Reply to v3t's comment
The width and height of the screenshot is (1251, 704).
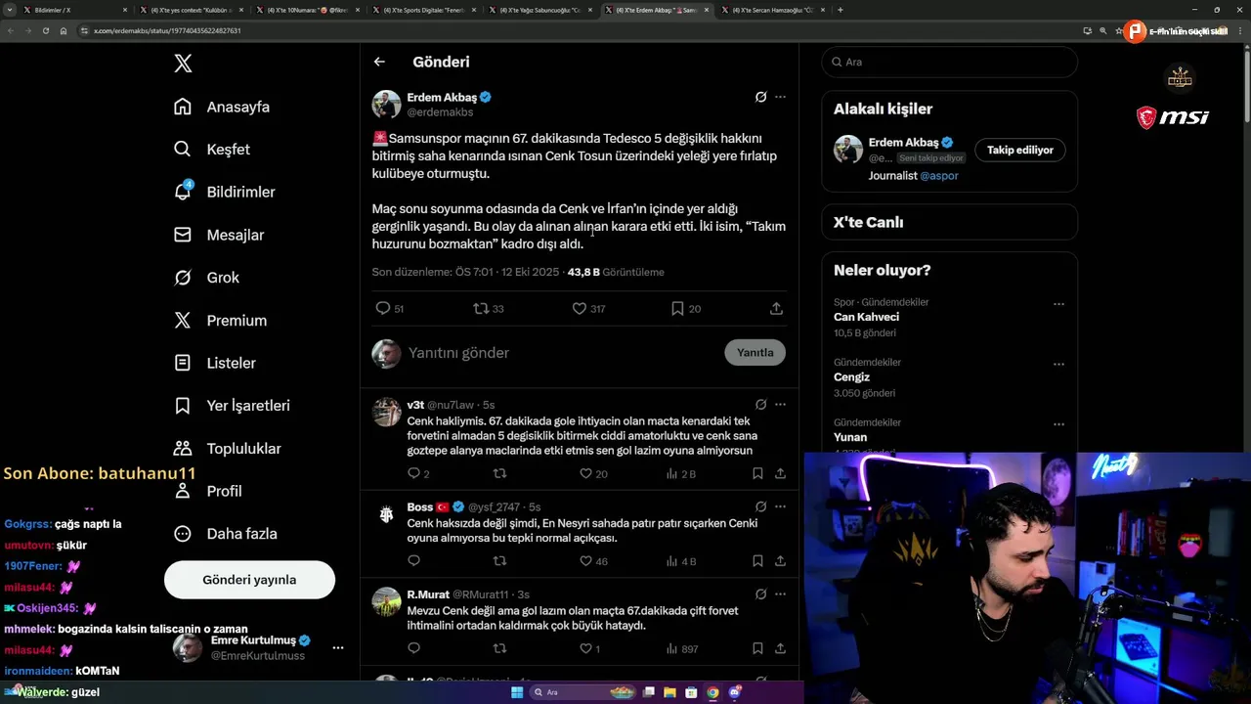click(x=413, y=473)
